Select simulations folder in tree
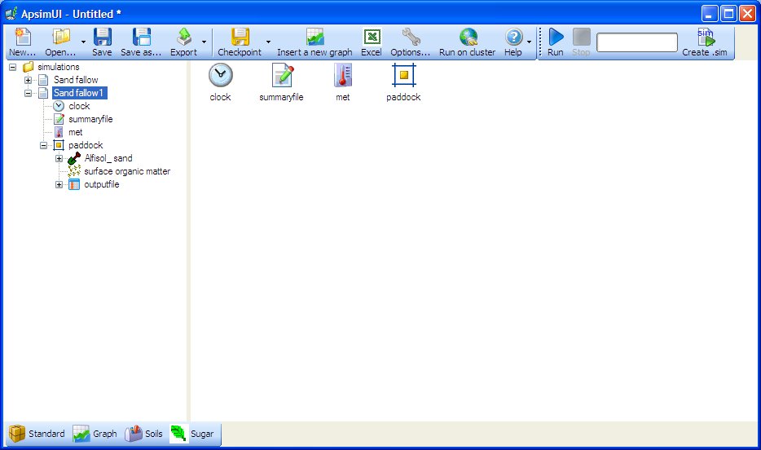Image resolution: width=761 pixels, height=450 pixels. 58,67
